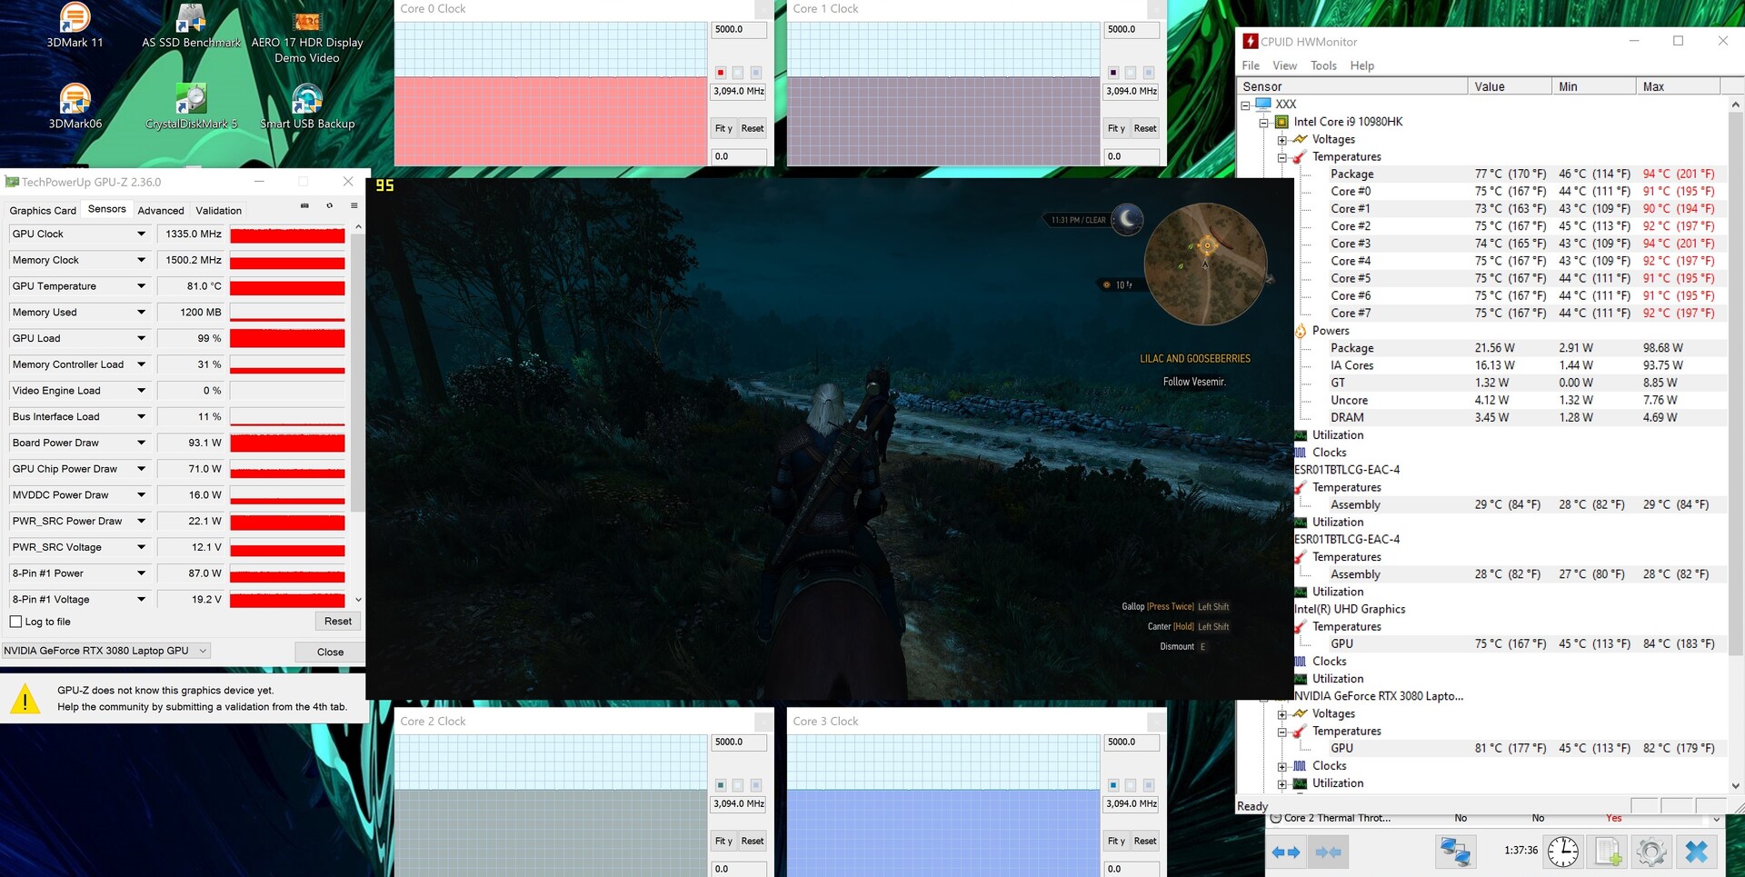Toggle the red marker in Core 0 Clock
Image resolution: width=1745 pixels, height=877 pixels.
coord(721,73)
